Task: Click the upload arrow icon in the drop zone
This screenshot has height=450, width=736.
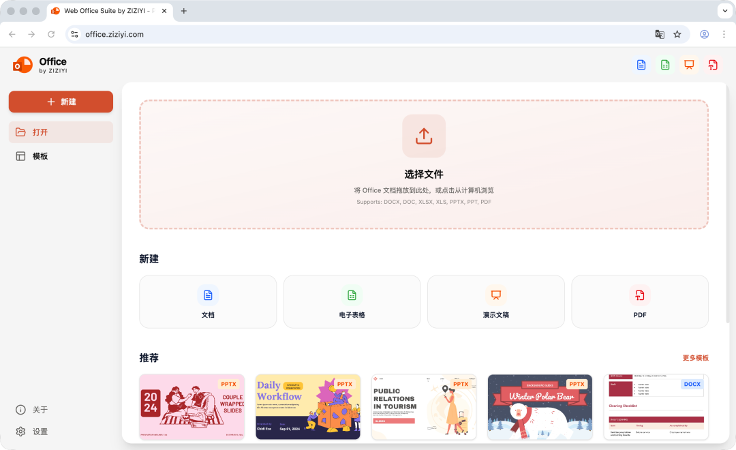Action: click(x=423, y=136)
